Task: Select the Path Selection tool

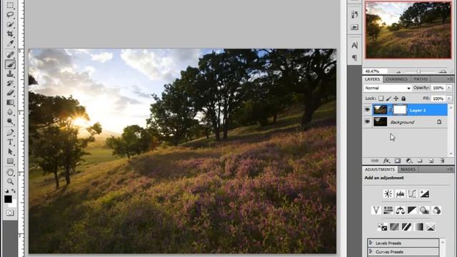Action: (x=10, y=152)
